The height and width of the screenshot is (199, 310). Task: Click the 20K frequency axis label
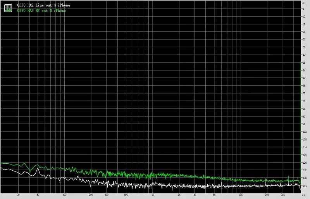coord(267,195)
